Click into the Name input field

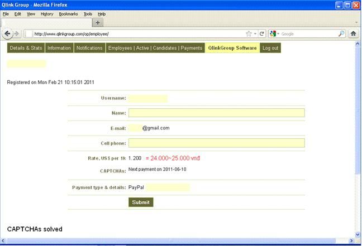[217, 113]
